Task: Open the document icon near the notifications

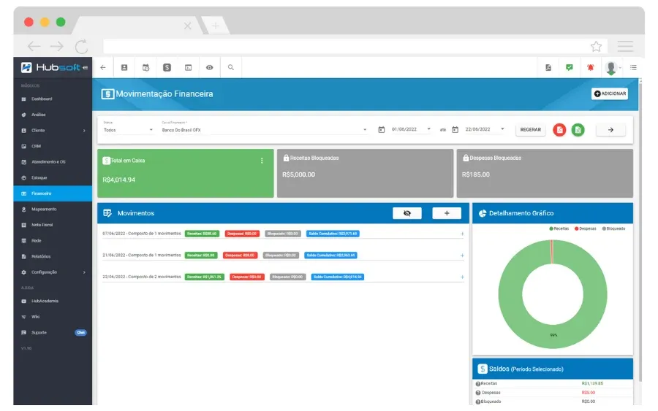Action: [548, 67]
